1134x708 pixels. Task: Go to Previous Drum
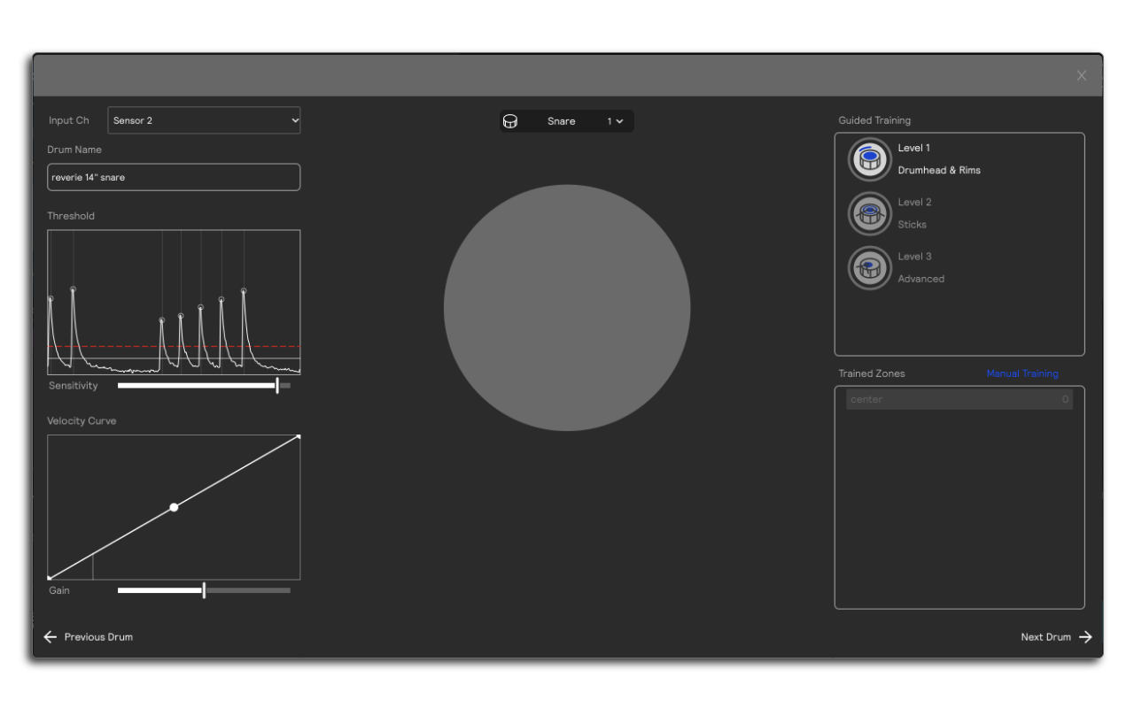pyautogui.click(x=89, y=636)
